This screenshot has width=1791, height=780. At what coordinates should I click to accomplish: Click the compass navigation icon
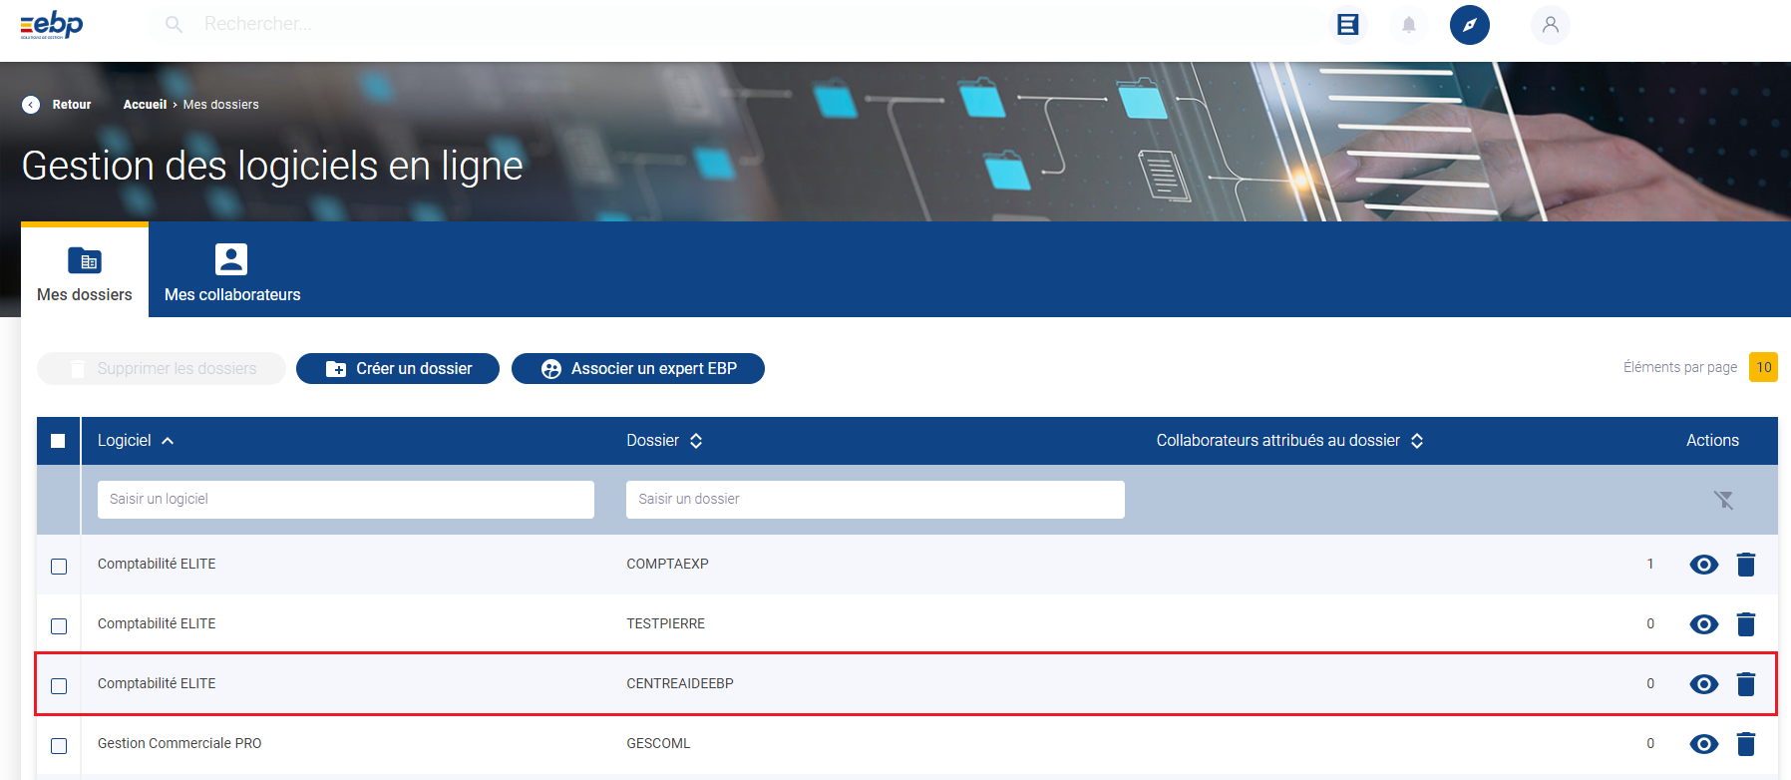[x=1470, y=25]
